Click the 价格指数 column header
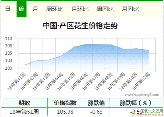The image size is (164, 117). tap(65, 103)
